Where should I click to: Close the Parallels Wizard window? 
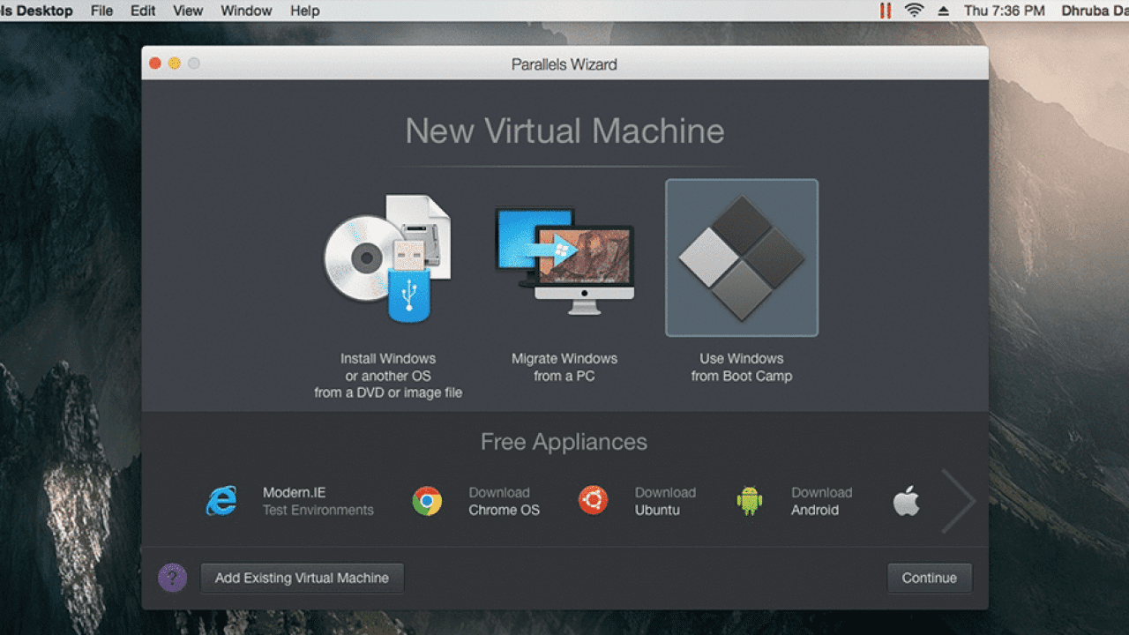(155, 63)
